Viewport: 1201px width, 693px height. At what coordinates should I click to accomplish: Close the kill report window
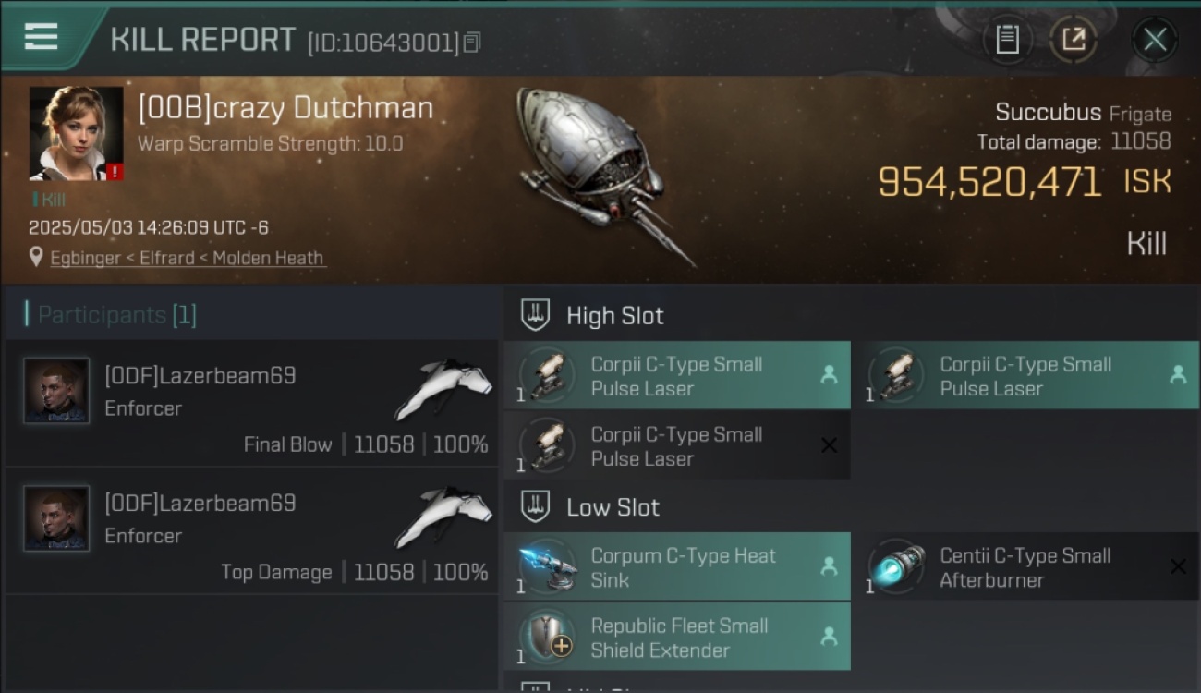[1154, 40]
